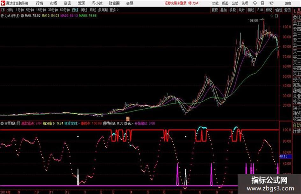Click the 返回 back toolbar button
The image size is (301, 194).
pos(287,10)
